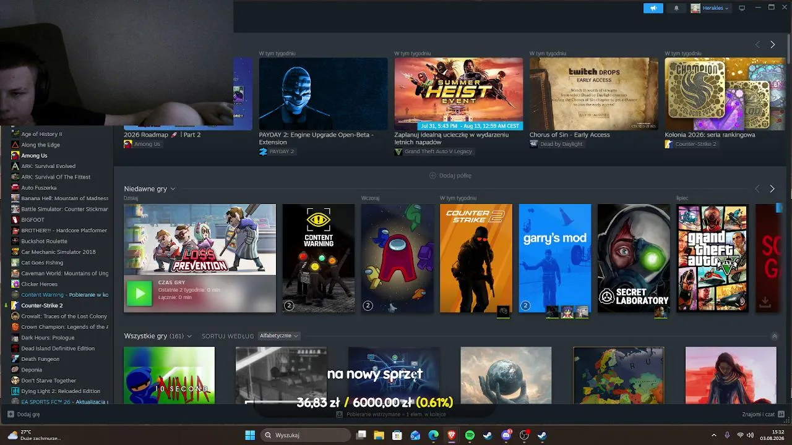The width and height of the screenshot is (792, 445).
Task: Enter Big Picture mode via monitor icon
Action: (742, 8)
